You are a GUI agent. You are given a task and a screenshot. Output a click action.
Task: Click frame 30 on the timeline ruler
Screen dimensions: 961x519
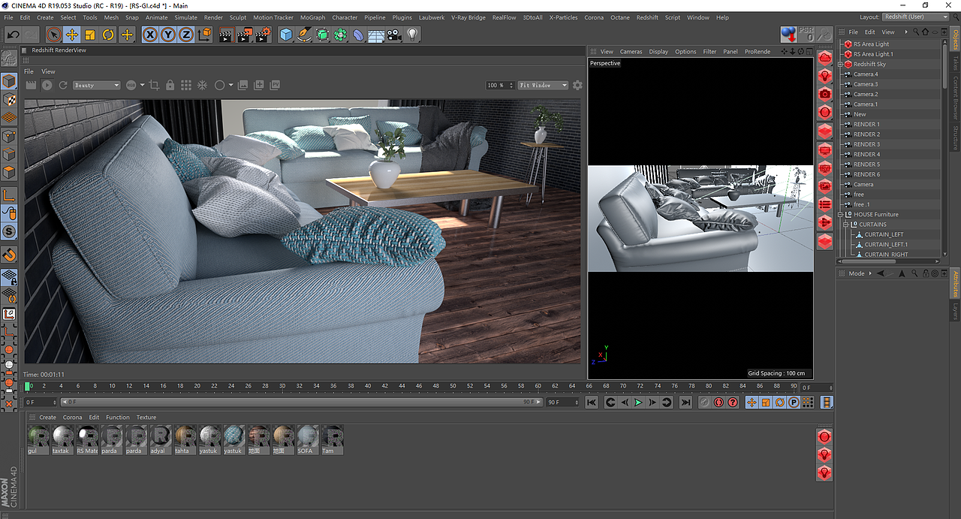tap(282, 385)
